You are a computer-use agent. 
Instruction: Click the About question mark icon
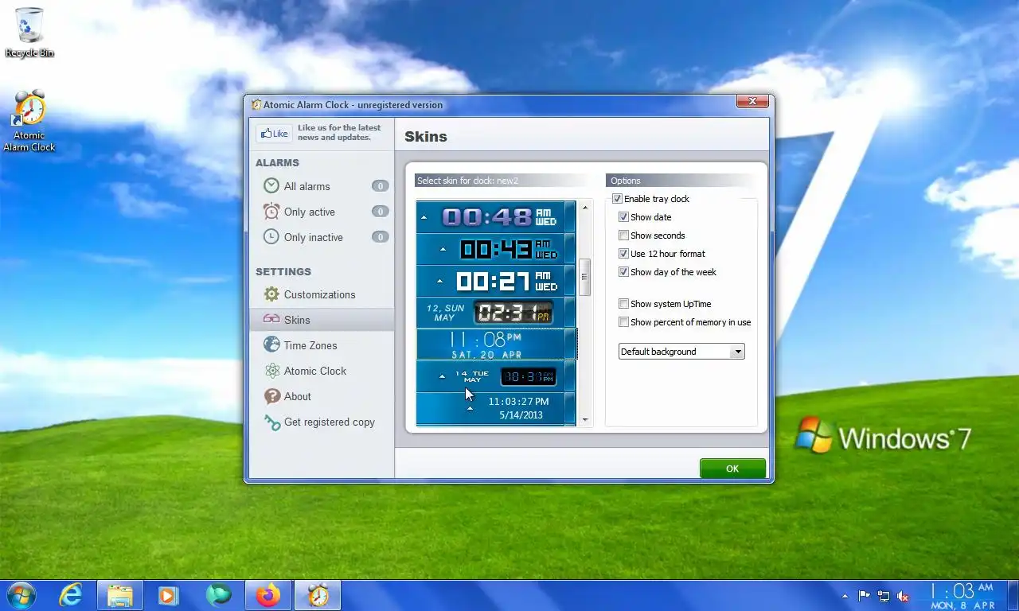(271, 396)
